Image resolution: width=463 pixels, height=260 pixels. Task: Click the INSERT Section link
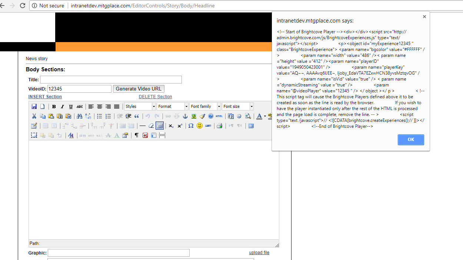45,97
